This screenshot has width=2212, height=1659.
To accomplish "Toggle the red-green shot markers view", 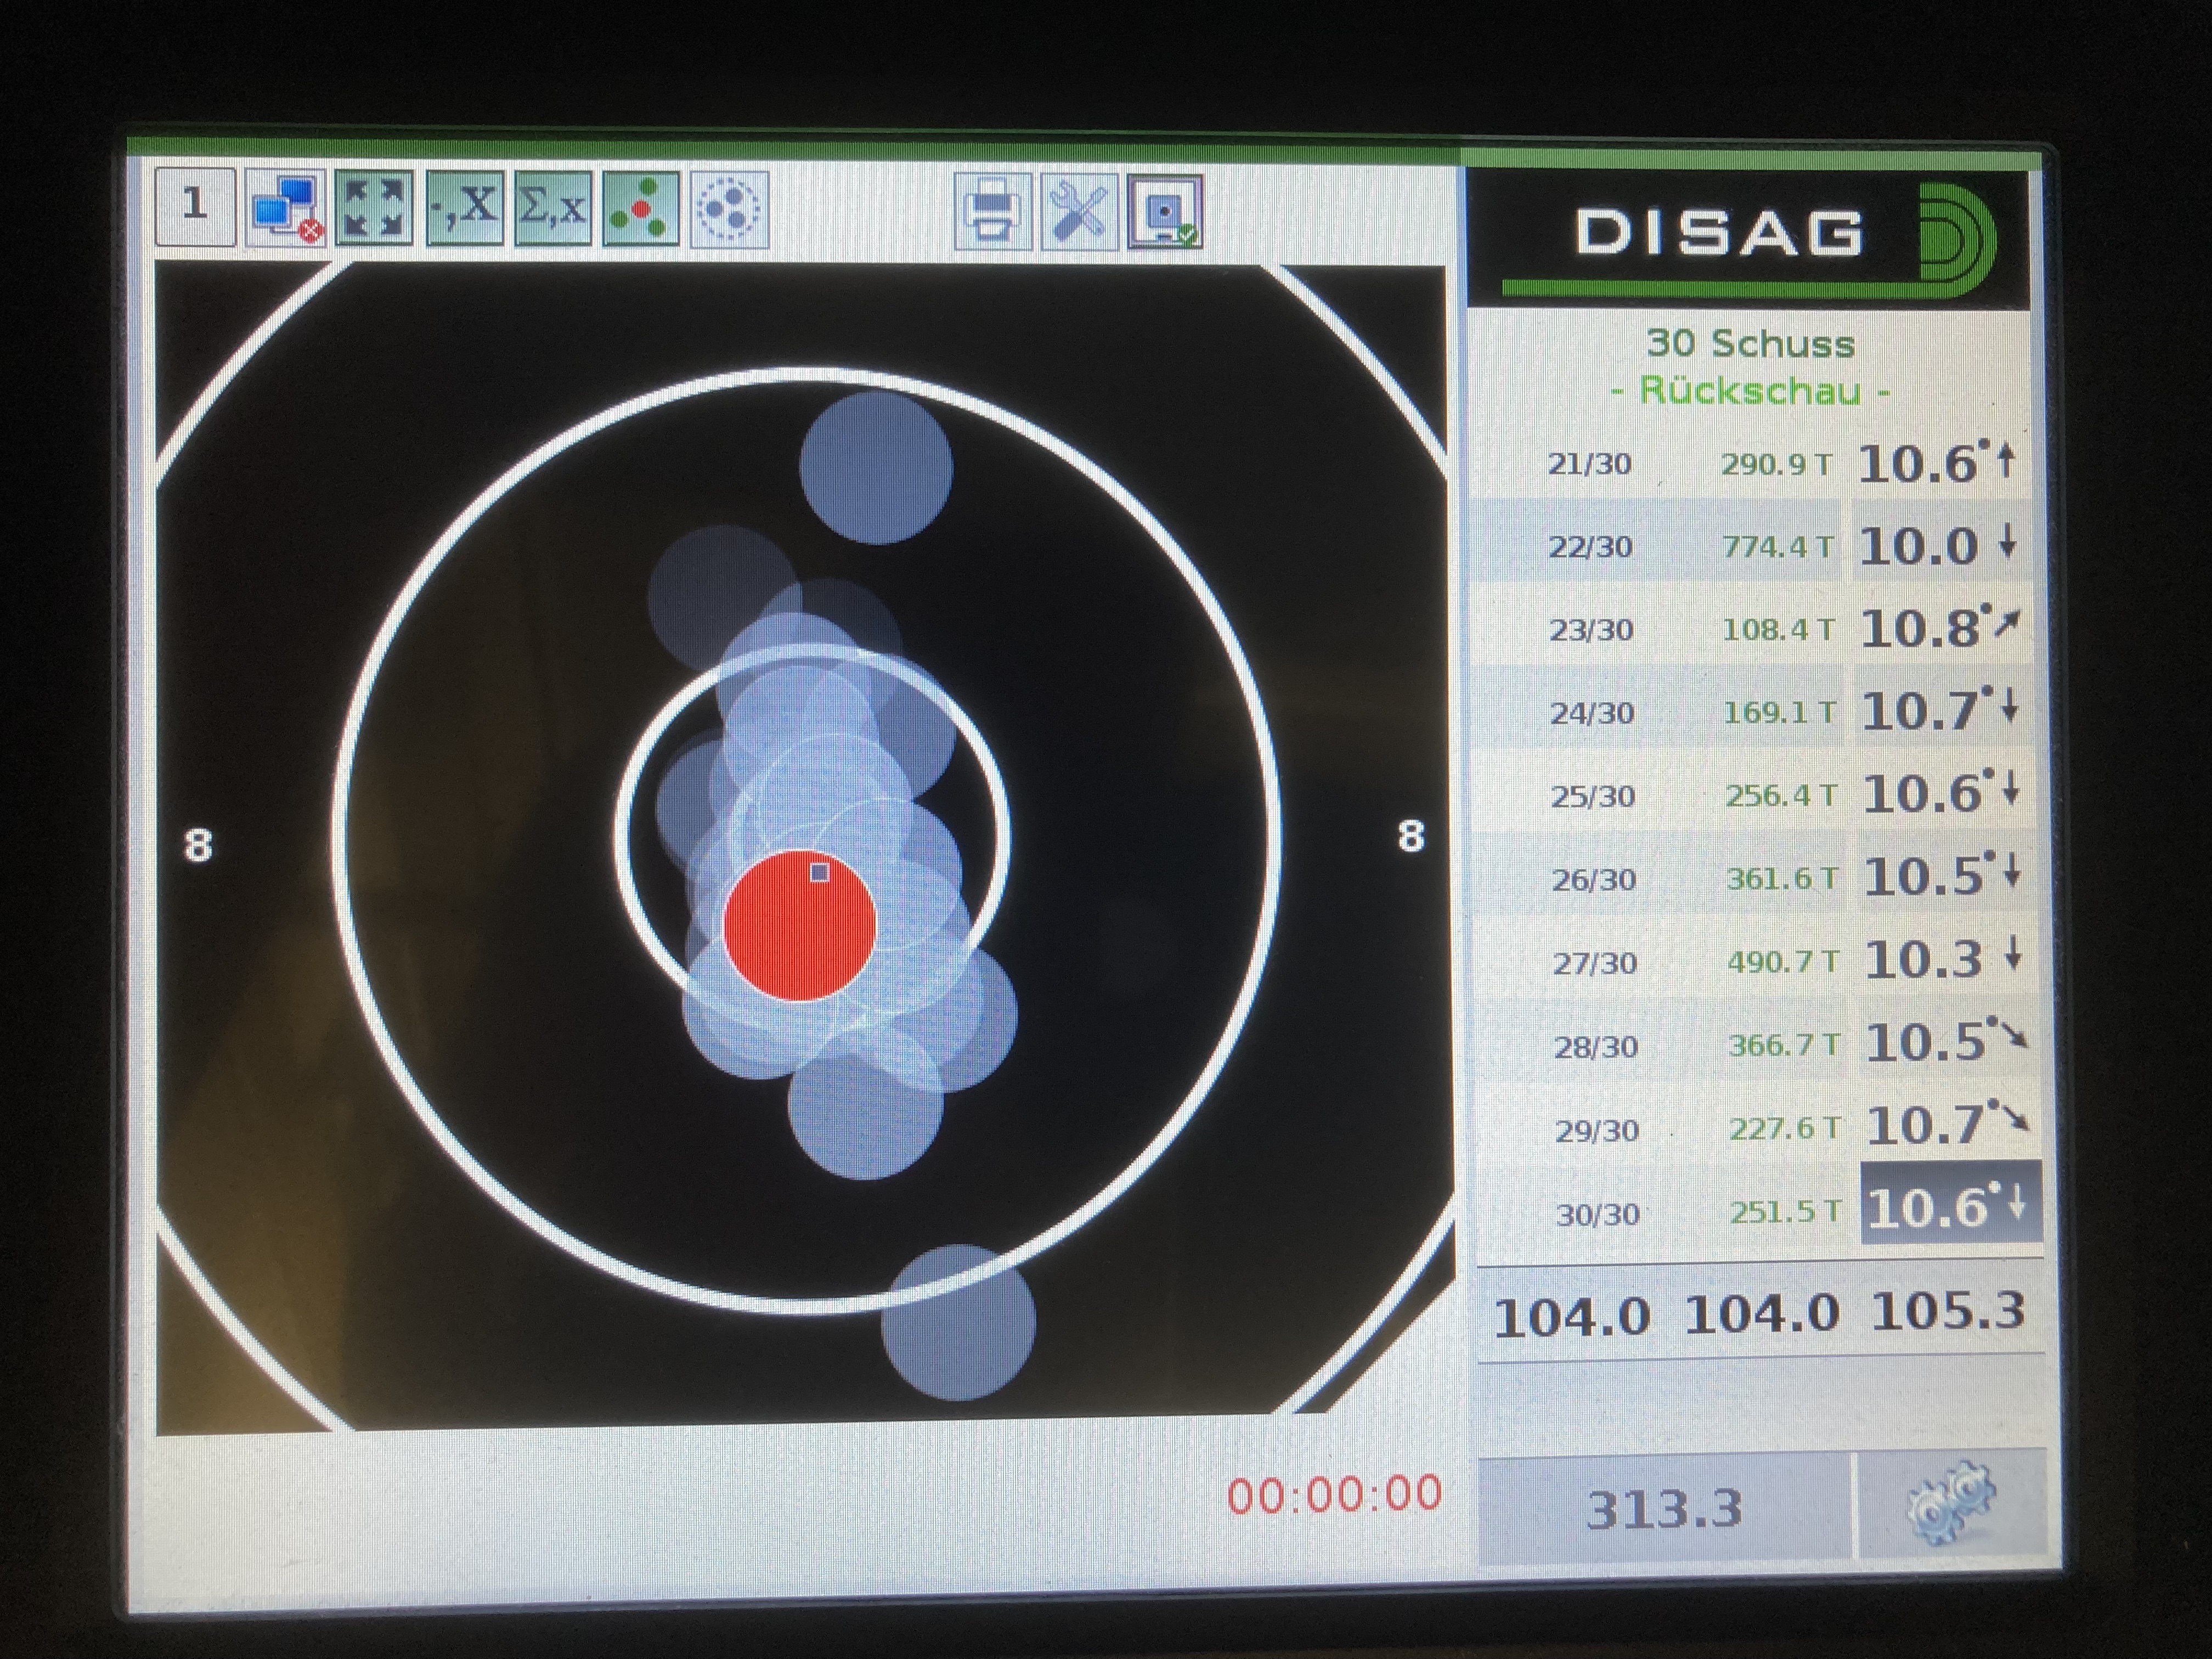I will pos(641,209).
